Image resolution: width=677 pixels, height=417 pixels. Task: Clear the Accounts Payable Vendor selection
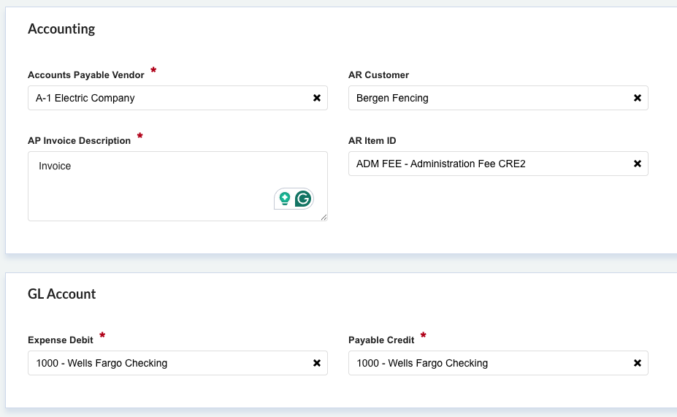317,98
